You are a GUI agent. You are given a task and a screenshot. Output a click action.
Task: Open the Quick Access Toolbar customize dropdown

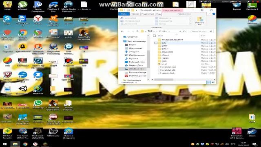coord(136,10)
